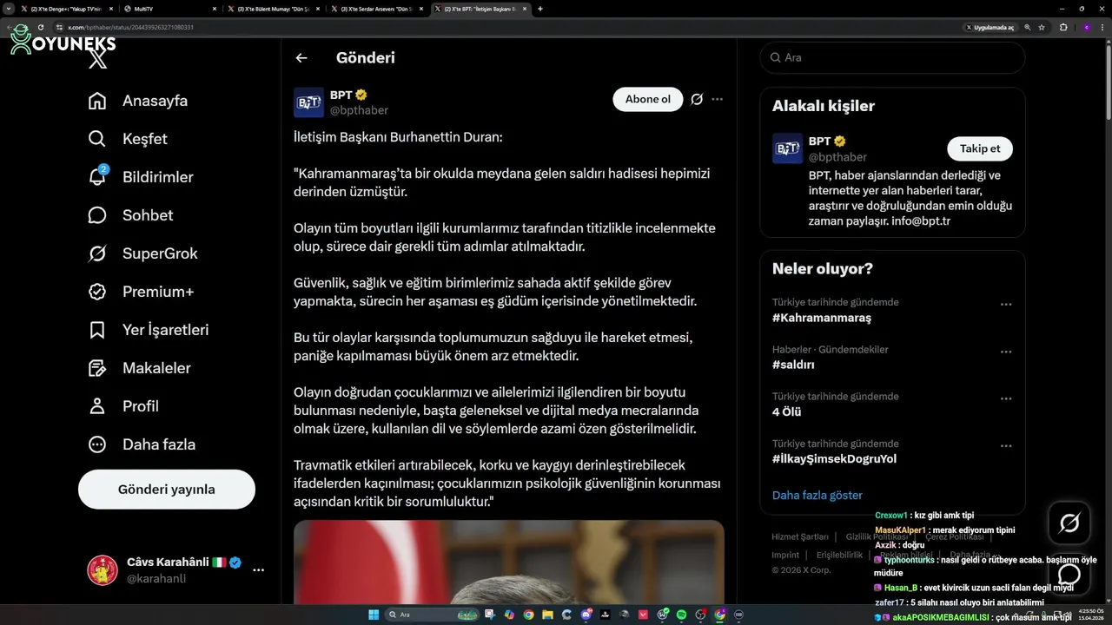
Task: Expand the Daha fazla sidebar menu
Action: pos(142,444)
